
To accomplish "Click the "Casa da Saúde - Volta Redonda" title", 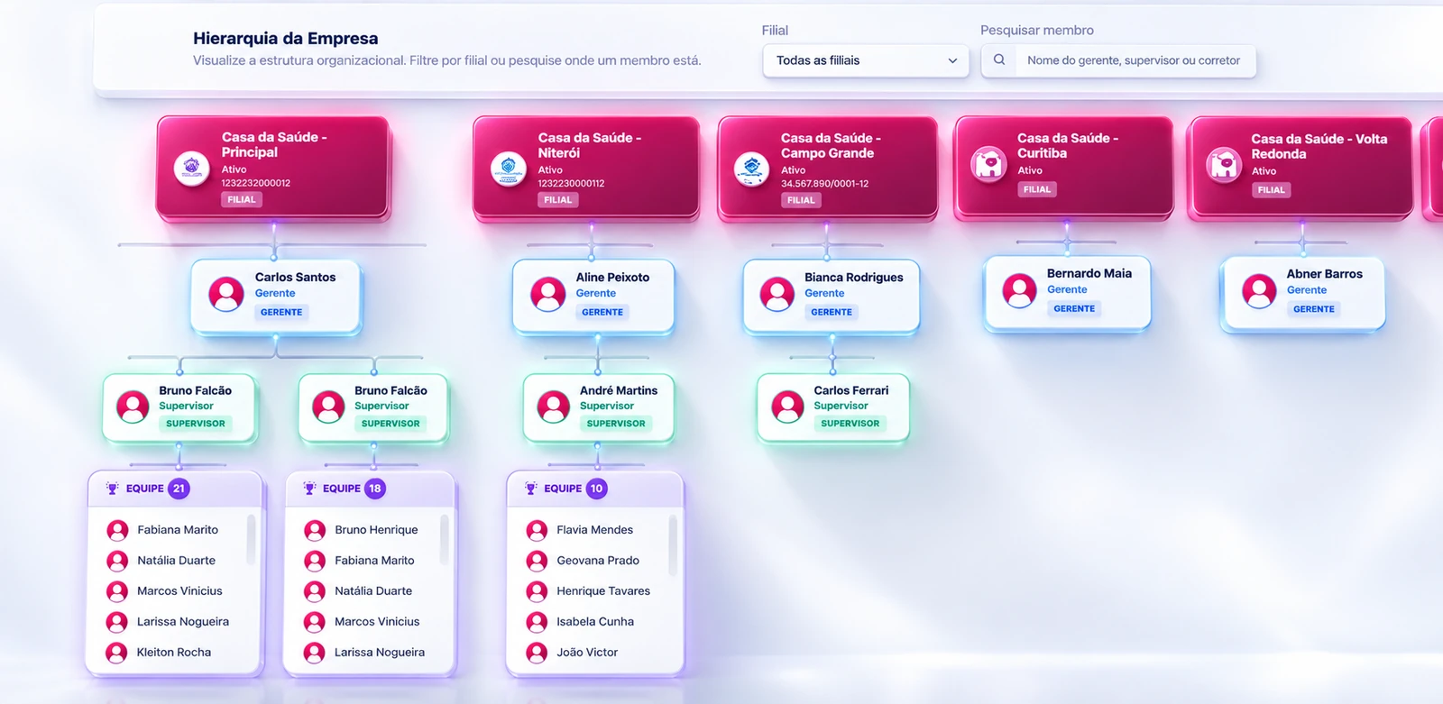I will pos(1319,146).
